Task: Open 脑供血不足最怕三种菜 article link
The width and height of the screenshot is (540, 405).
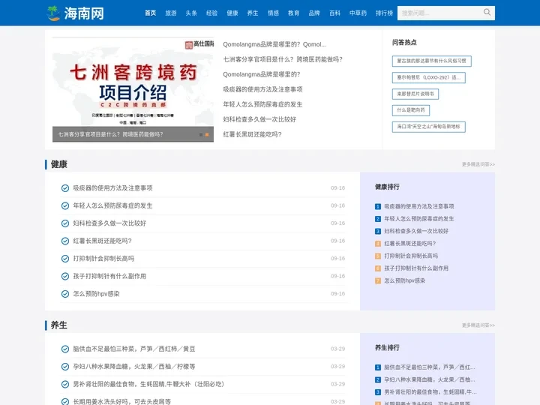Action: click(134, 349)
